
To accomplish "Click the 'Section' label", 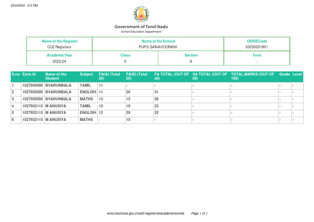I will coord(191,55).
